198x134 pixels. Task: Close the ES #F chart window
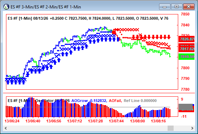189,7
